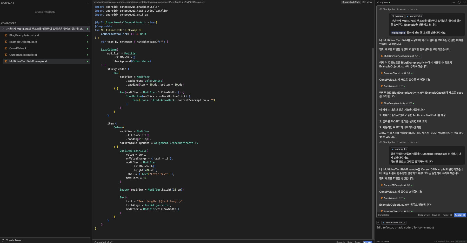Viewport: 467px width, 243px height.
Task: Minimize the Composer panel
Action: [x=454, y=2]
